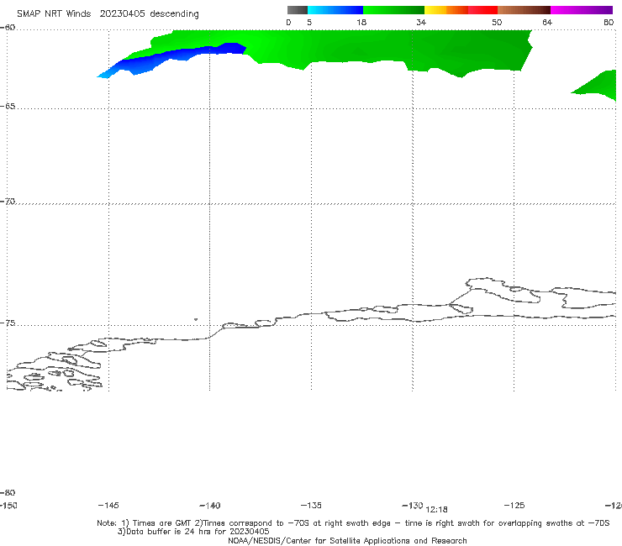Image resolution: width=622 pixels, height=546 pixels.
Task: Click the blue segment of the wind color bar
Action: [x=335, y=10]
